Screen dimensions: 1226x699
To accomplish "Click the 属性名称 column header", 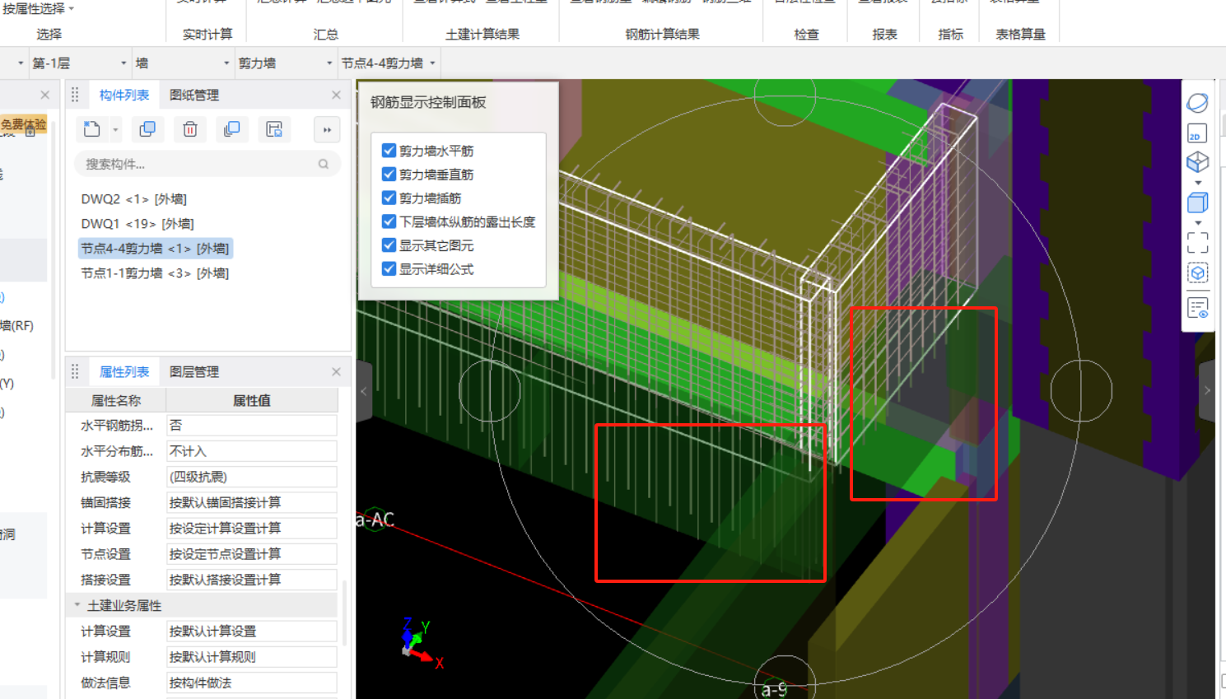I will [x=116, y=400].
